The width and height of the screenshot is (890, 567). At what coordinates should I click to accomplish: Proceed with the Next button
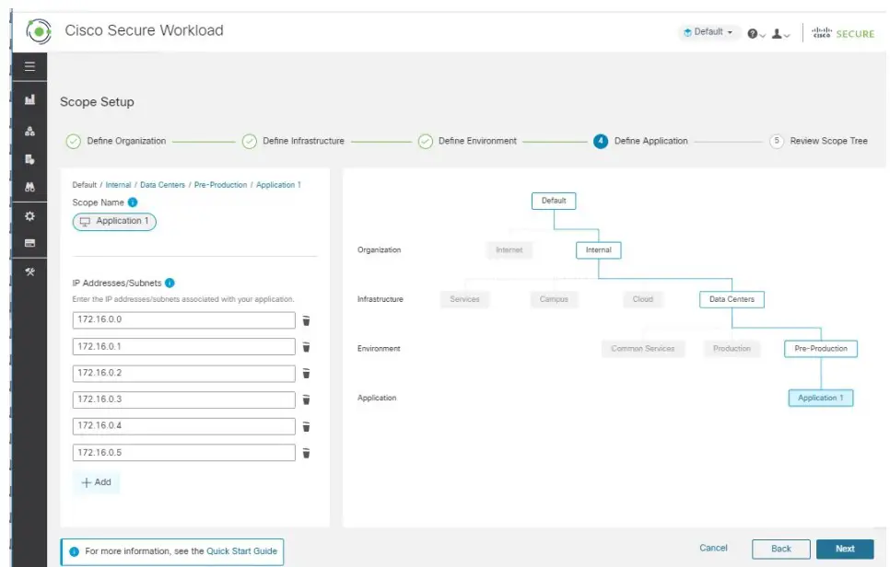click(x=845, y=549)
